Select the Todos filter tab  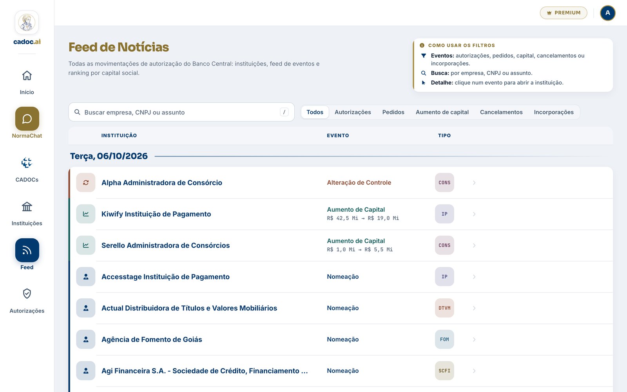tap(315, 112)
